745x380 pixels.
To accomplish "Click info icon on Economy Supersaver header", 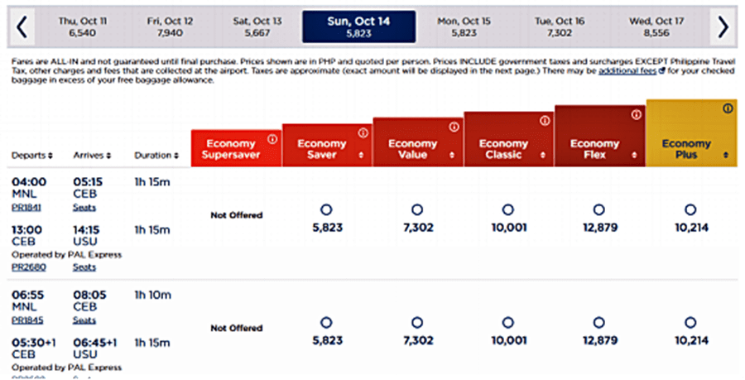I will (271, 138).
